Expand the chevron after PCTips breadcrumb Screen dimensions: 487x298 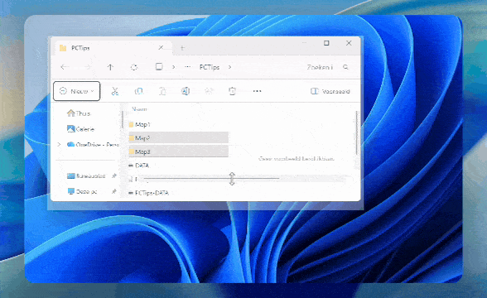point(230,67)
